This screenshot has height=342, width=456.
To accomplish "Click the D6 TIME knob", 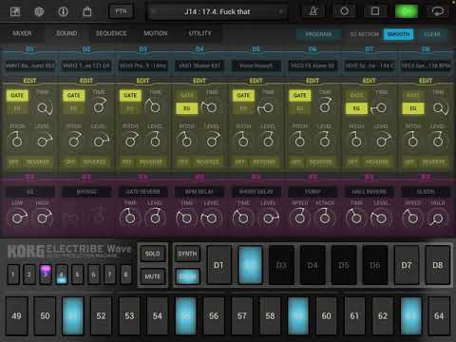I will coord(325,107).
